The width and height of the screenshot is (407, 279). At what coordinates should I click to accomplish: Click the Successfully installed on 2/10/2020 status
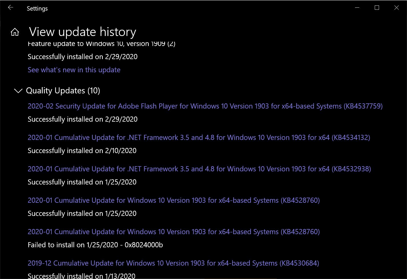tap(82, 150)
